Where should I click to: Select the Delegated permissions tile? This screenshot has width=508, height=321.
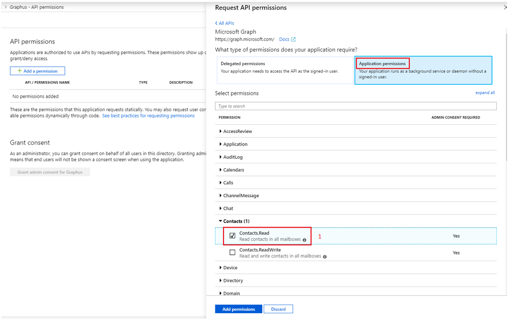(285, 70)
